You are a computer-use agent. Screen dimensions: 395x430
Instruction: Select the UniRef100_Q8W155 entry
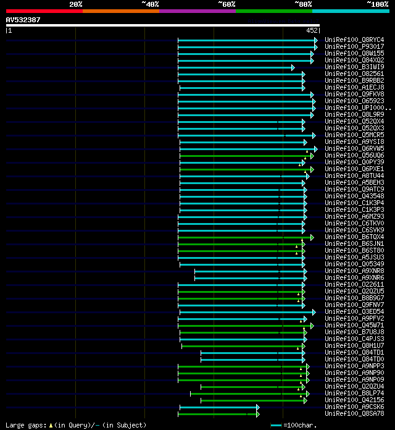pos(354,54)
